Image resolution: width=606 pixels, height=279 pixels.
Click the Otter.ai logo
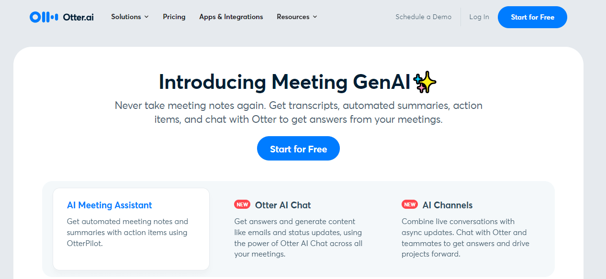61,17
